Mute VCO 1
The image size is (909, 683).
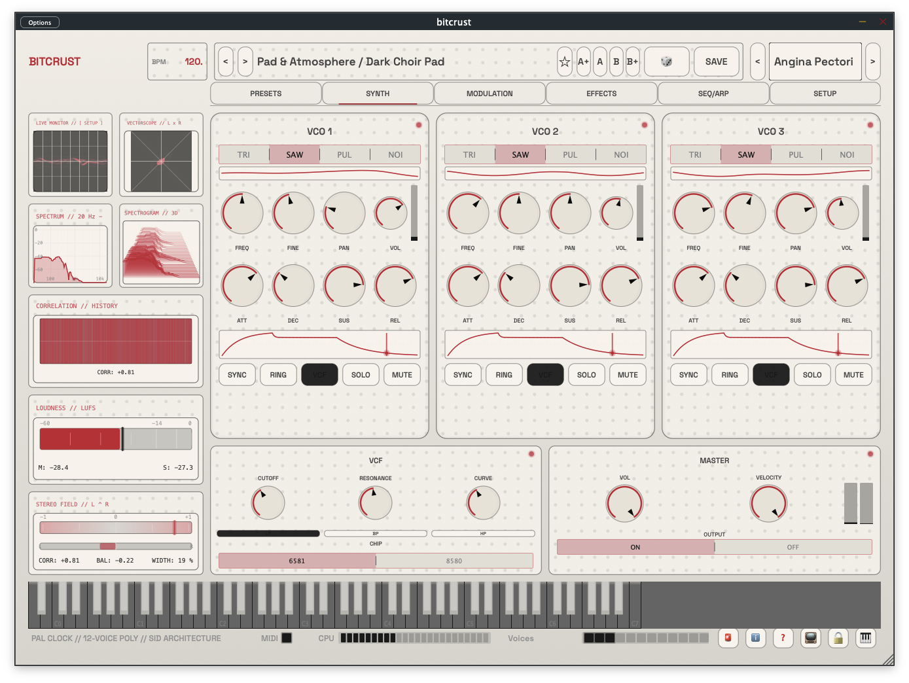[402, 375]
